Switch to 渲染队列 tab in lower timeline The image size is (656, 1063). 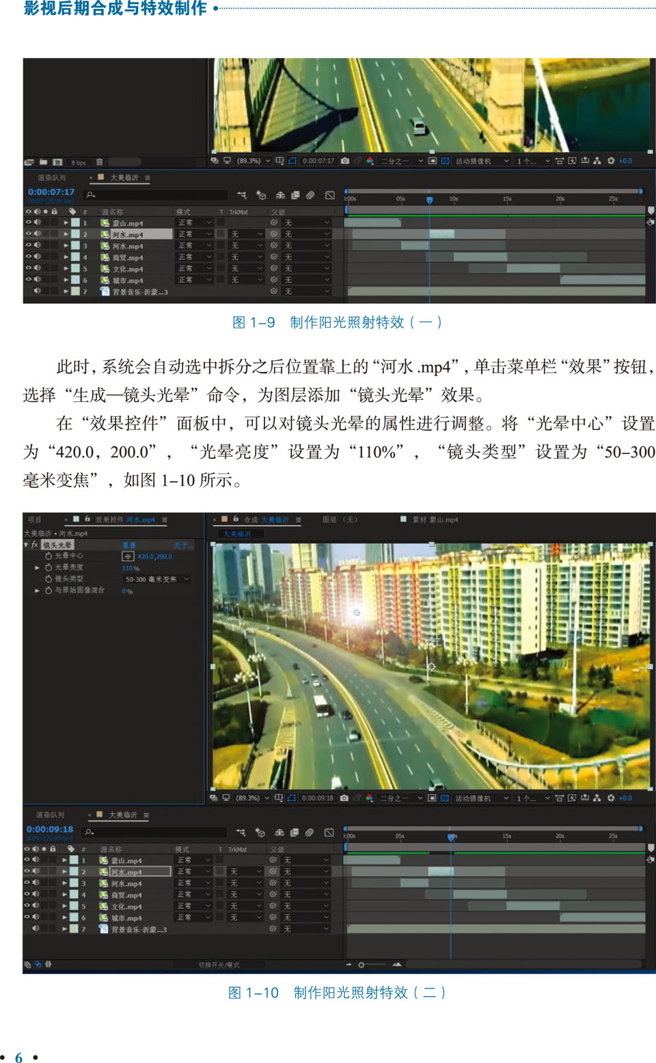(50, 815)
